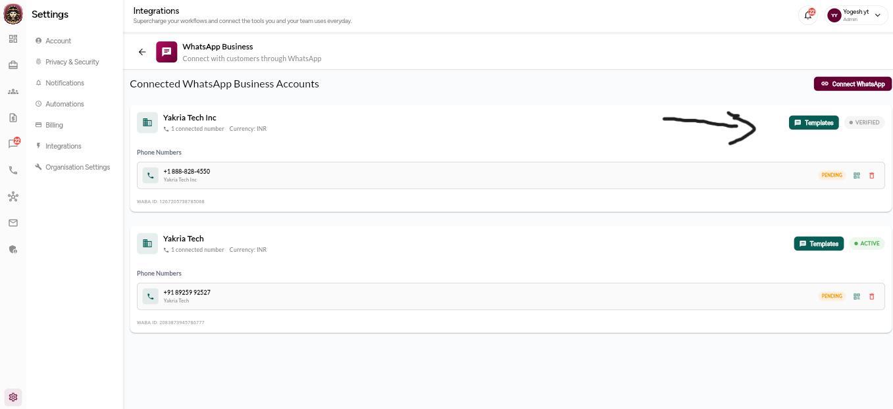This screenshot has height=409, width=893.
Task: Open Privacy & Security settings
Action: coord(72,62)
